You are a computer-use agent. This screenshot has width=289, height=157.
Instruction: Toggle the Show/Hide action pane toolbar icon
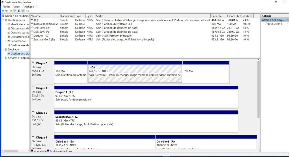click(x=23, y=11)
